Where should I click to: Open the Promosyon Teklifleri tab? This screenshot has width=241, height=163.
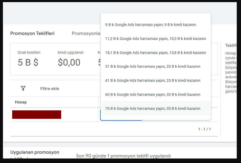coord(32,33)
